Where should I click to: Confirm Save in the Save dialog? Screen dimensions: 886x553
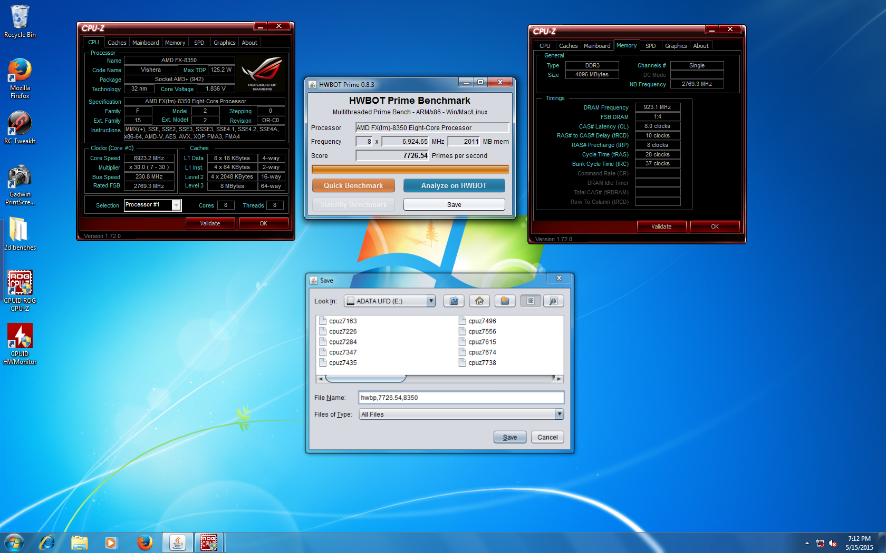pyautogui.click(x=510, y=437)
